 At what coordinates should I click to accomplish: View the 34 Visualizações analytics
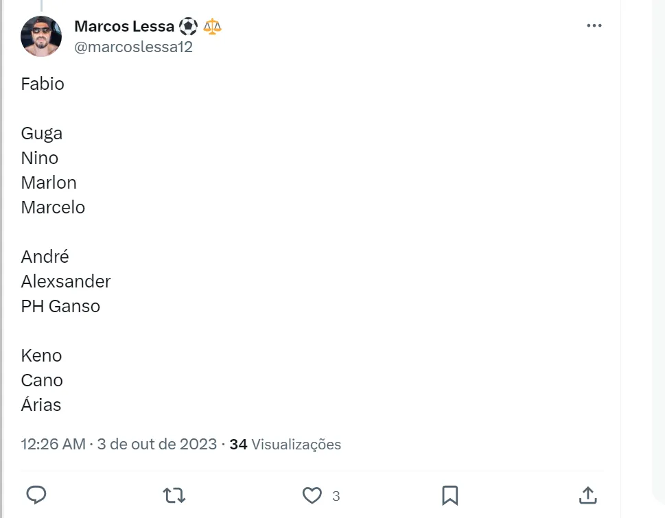[285, 444]
